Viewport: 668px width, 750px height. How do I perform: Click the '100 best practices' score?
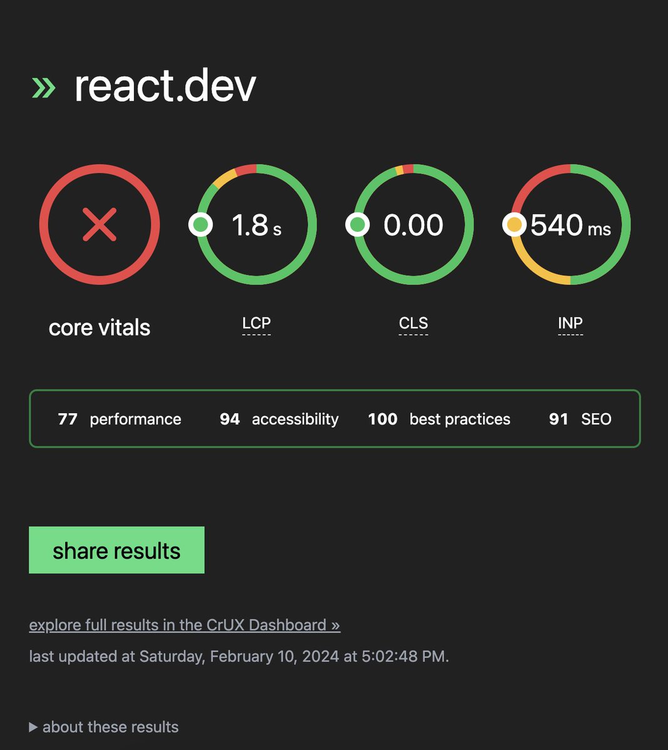pos(439,419)
